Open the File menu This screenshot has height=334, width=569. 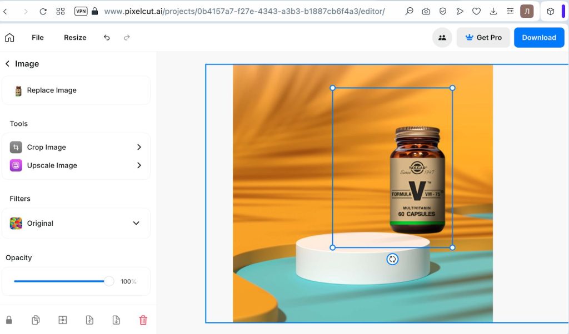click(x=38, y=37)
